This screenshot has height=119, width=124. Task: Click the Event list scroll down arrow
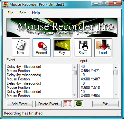coord(74,95)
